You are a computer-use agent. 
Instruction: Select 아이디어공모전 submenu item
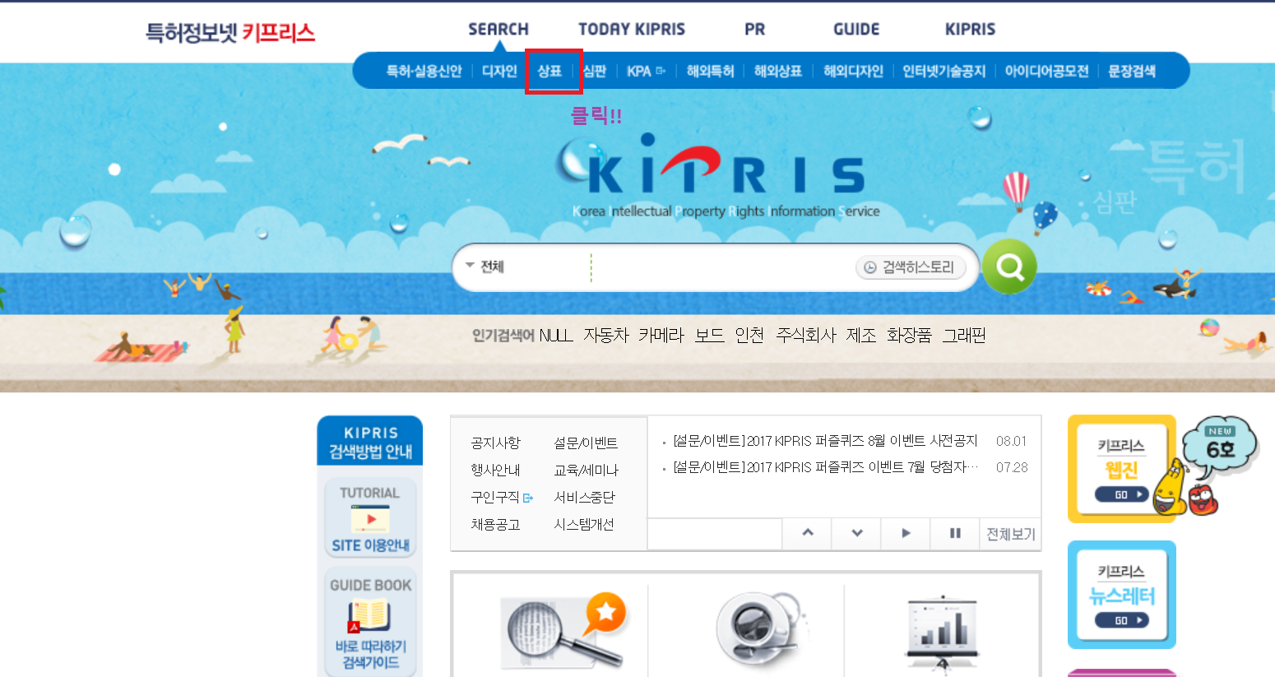tap(1046, 72)
